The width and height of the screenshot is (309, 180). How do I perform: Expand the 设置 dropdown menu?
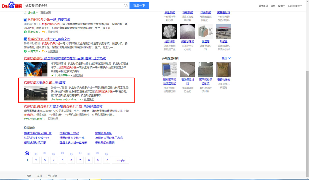coord(281,6)
